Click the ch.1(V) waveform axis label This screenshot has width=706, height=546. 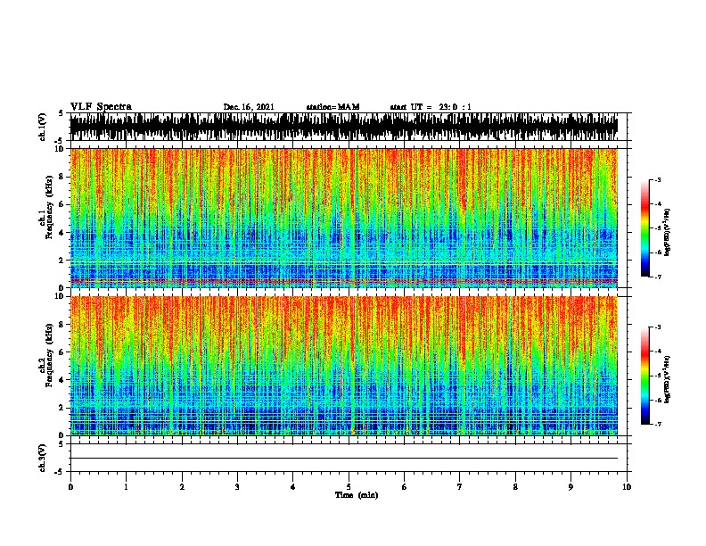coord(43,127)
